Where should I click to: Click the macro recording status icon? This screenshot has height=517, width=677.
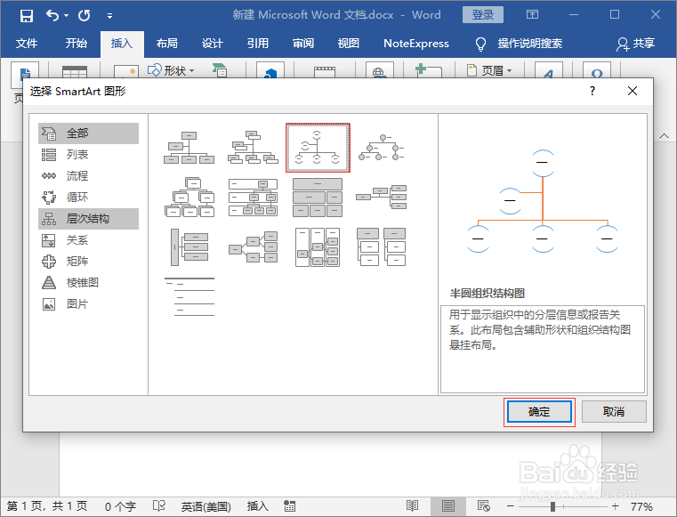289,505
